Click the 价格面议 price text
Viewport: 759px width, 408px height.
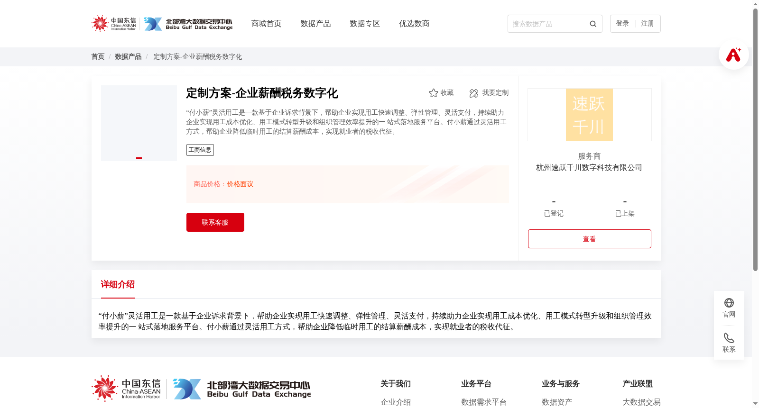coord(240,184)
